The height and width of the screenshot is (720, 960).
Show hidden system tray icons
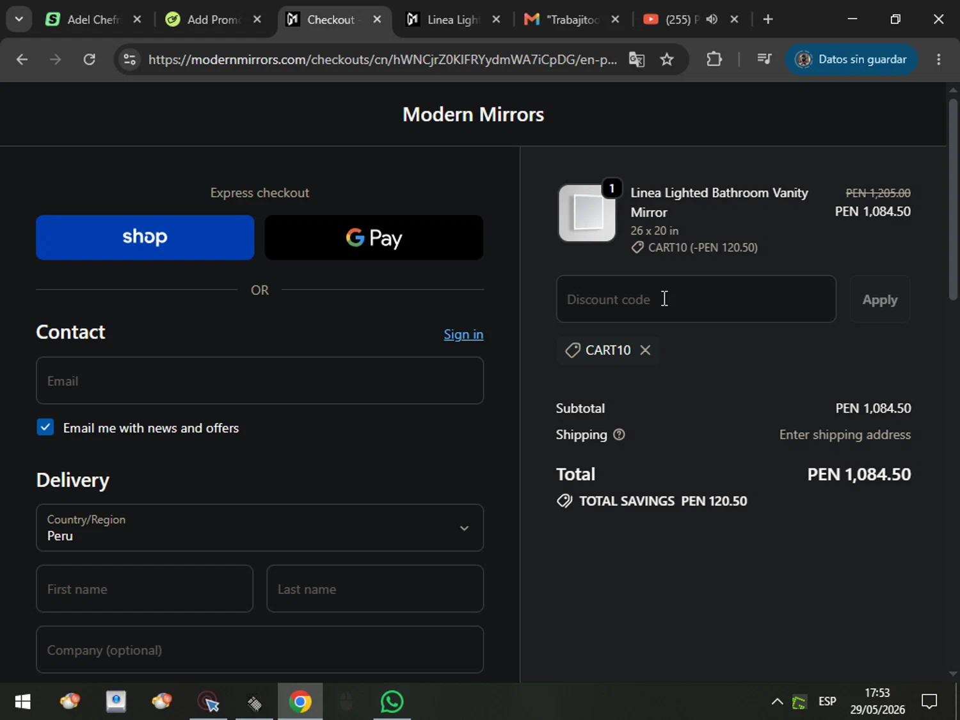pyautogui.click(x=777, y=701)
